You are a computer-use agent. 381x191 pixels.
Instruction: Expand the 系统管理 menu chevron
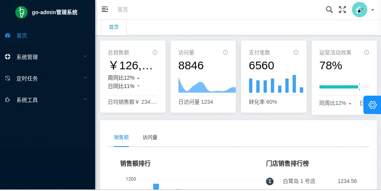[x=85, y=56]
